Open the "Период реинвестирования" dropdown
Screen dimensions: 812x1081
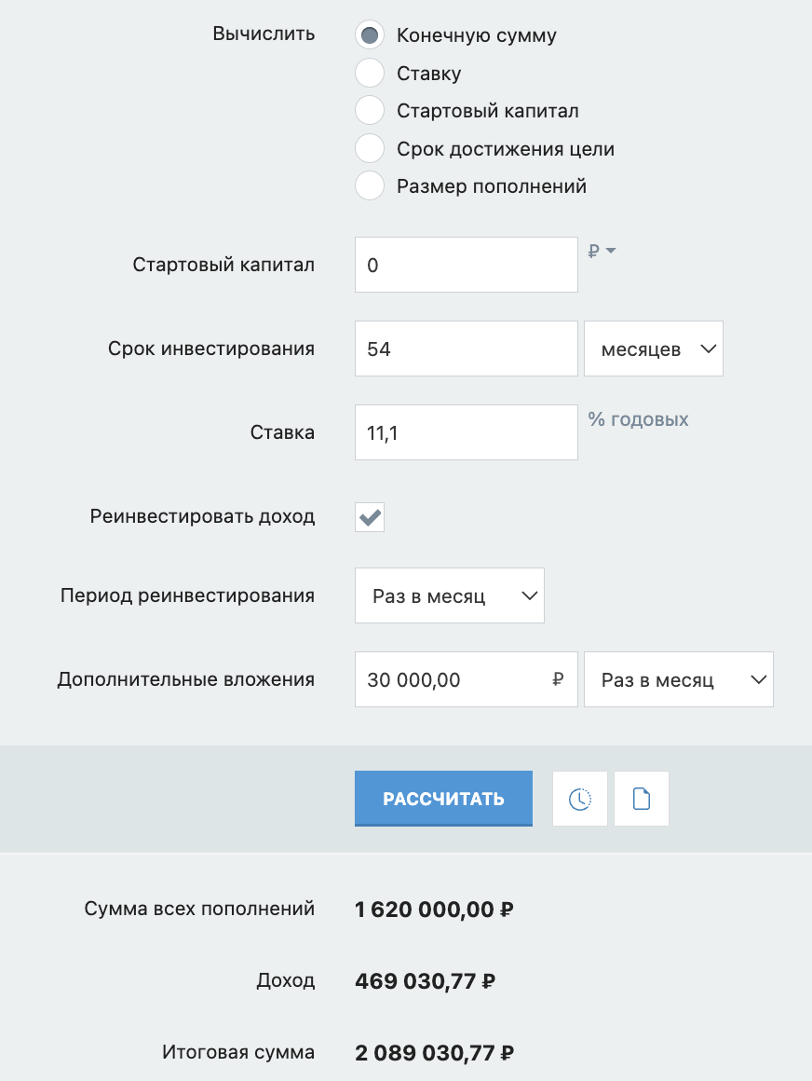point(450,596)
